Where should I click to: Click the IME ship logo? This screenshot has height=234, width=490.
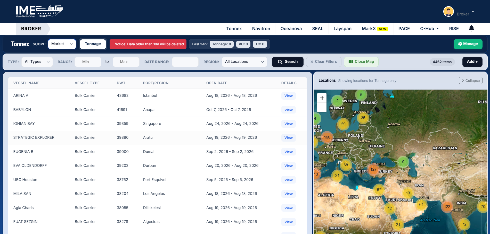[x=39, y=11]
